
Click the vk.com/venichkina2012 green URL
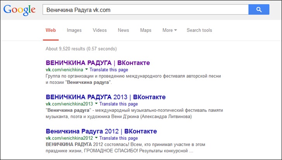coord(69,138)
